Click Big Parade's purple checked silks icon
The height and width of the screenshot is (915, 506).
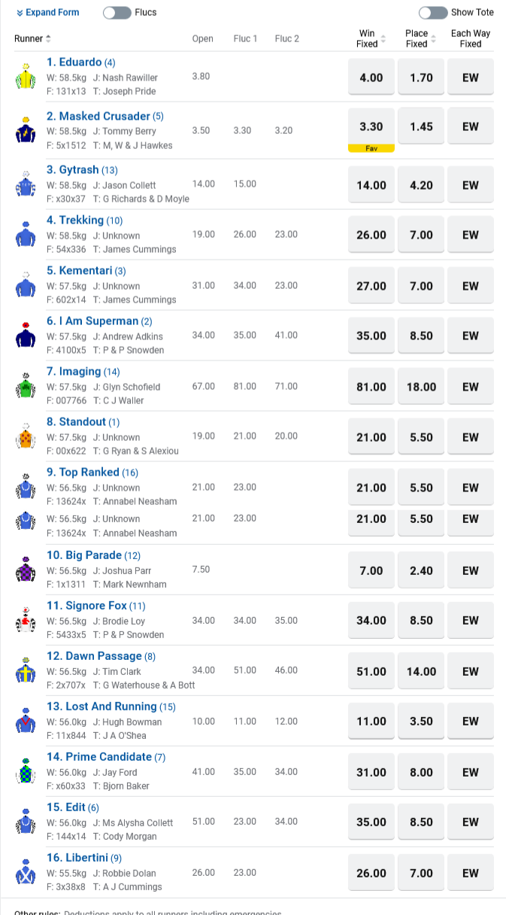(26, 571)
